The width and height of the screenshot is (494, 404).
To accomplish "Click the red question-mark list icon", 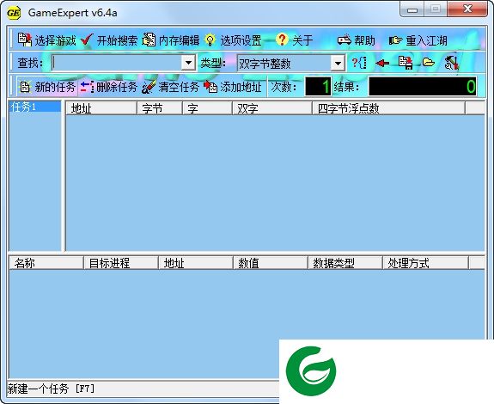I will (359, 63).
